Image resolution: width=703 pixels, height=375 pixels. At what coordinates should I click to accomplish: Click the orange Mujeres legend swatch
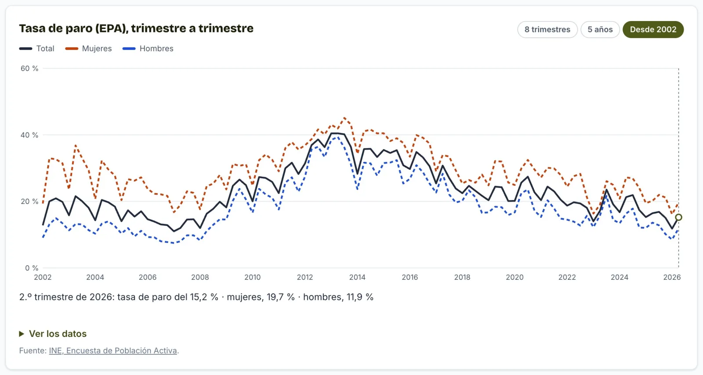(72, 49)
